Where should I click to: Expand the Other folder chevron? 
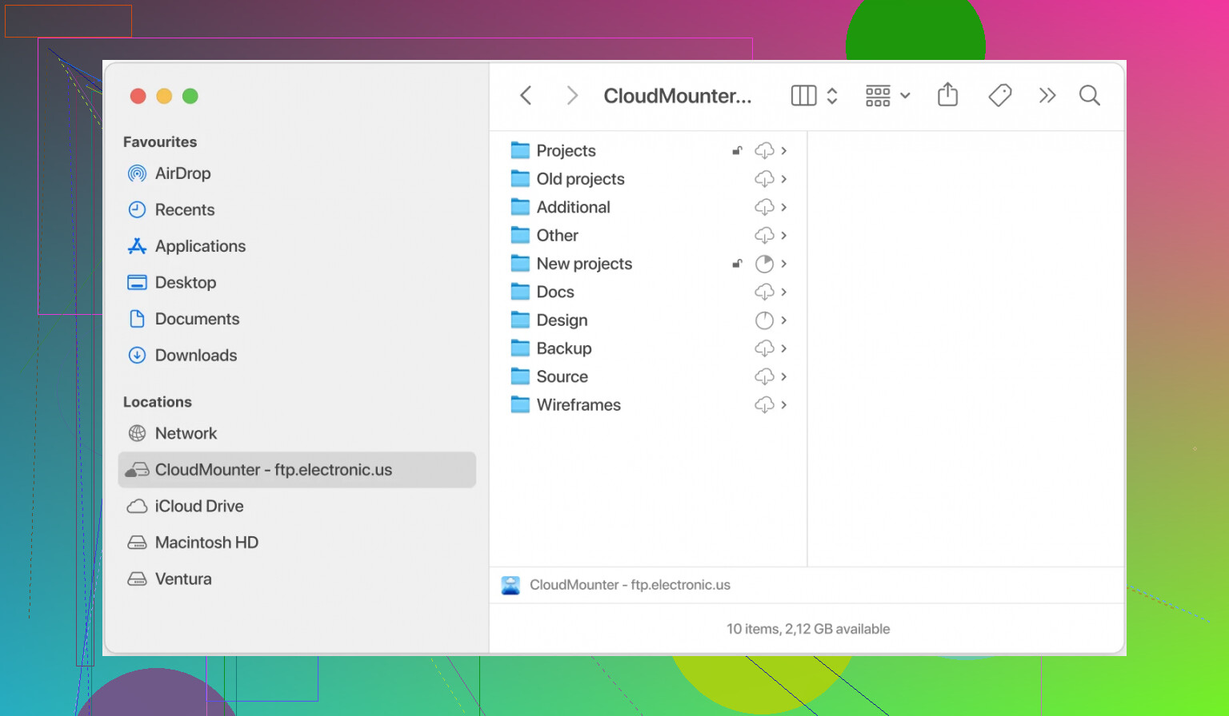[784, 235]
